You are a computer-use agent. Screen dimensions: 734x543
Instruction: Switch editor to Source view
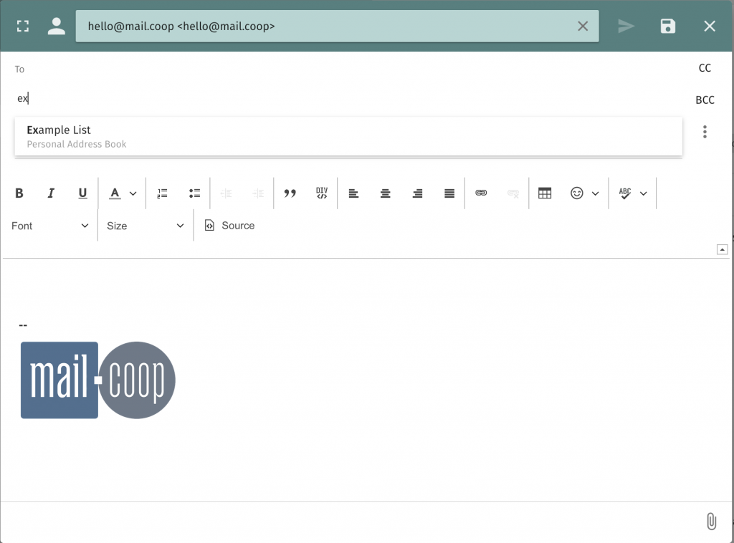click(230, 226)
